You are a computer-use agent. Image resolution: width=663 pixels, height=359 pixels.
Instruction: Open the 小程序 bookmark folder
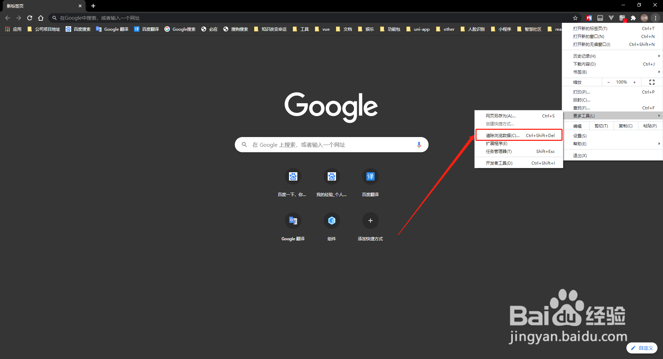tap(501, 29)
